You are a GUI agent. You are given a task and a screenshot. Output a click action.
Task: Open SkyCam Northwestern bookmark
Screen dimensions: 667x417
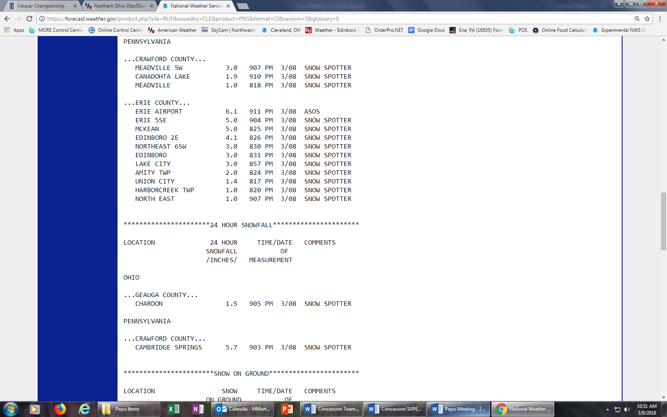229,30
